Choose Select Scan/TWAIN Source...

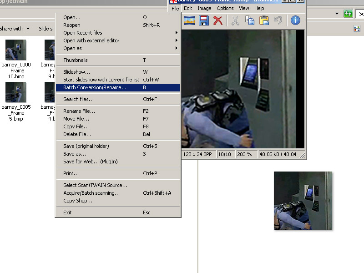click(x=118, y=185)
